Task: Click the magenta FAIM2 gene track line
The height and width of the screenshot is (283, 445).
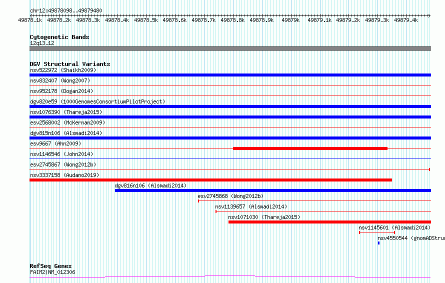Action: tap(230, 277)
